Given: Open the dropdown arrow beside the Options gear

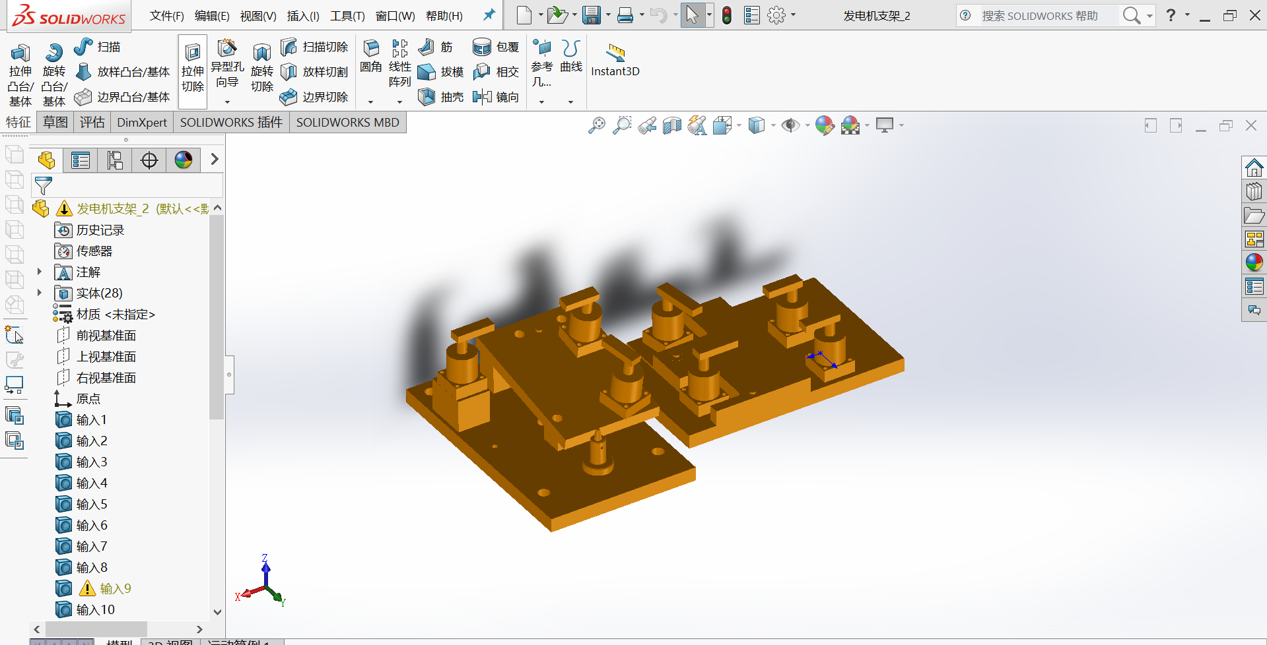Looking at the screenshot, I should (793, 15).
